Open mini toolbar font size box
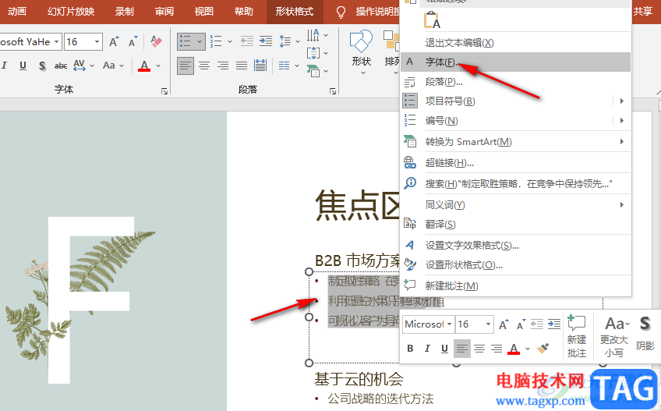Screen dimensions: 661x411 tap(475, 324)
